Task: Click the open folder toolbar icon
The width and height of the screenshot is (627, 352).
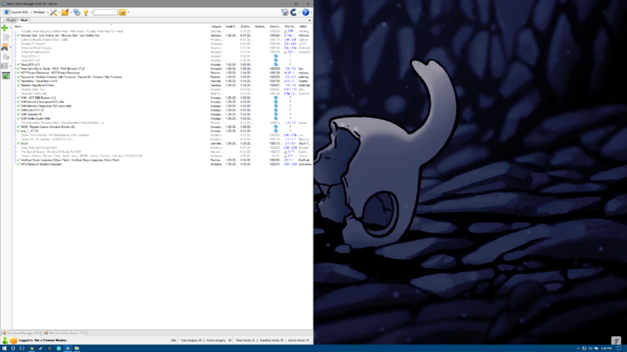Action: 64,13
